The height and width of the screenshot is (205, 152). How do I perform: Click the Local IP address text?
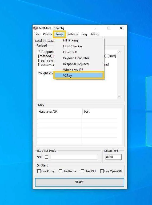click(x=44, y=41)
